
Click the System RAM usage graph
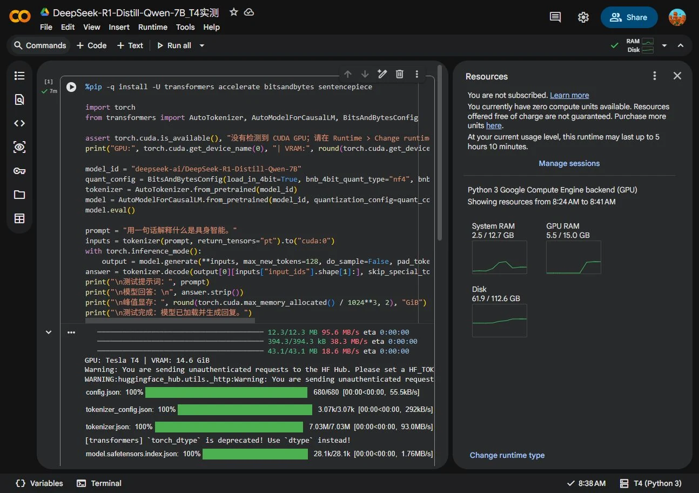point(499,257)
